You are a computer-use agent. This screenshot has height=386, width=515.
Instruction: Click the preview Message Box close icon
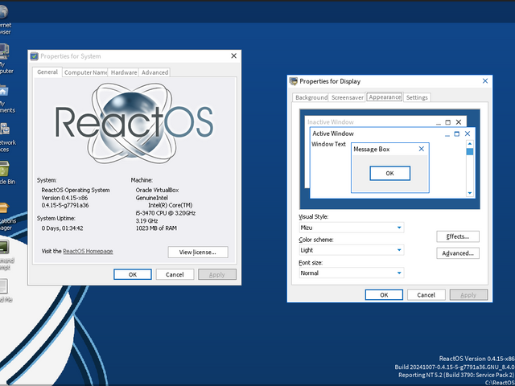(422, 149)
